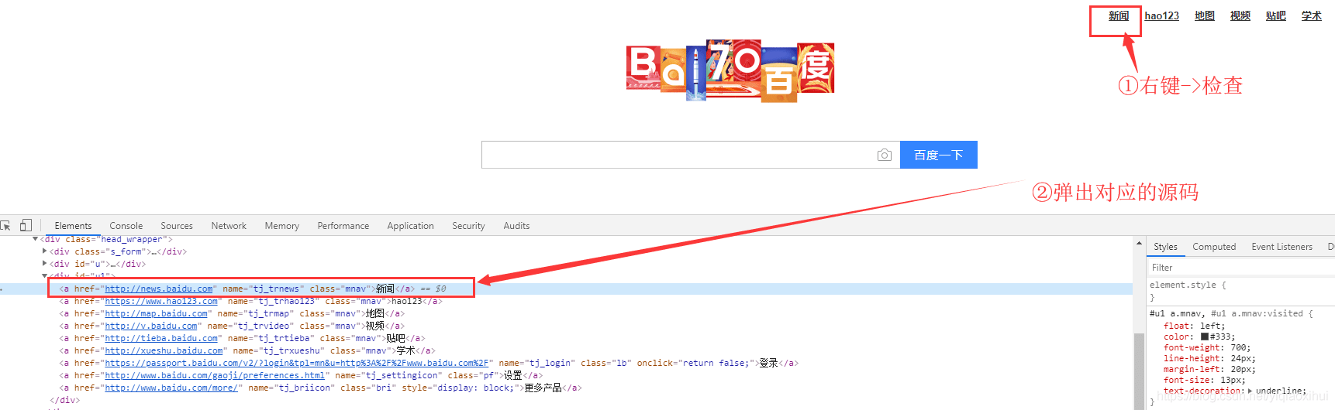
Task: Expand the s_form div node
Action: pyautogui.click(x=44, y=251)
